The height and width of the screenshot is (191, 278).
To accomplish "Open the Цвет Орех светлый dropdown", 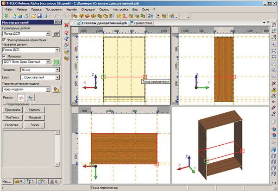I will pyautogui.click(x=57, y=77).
